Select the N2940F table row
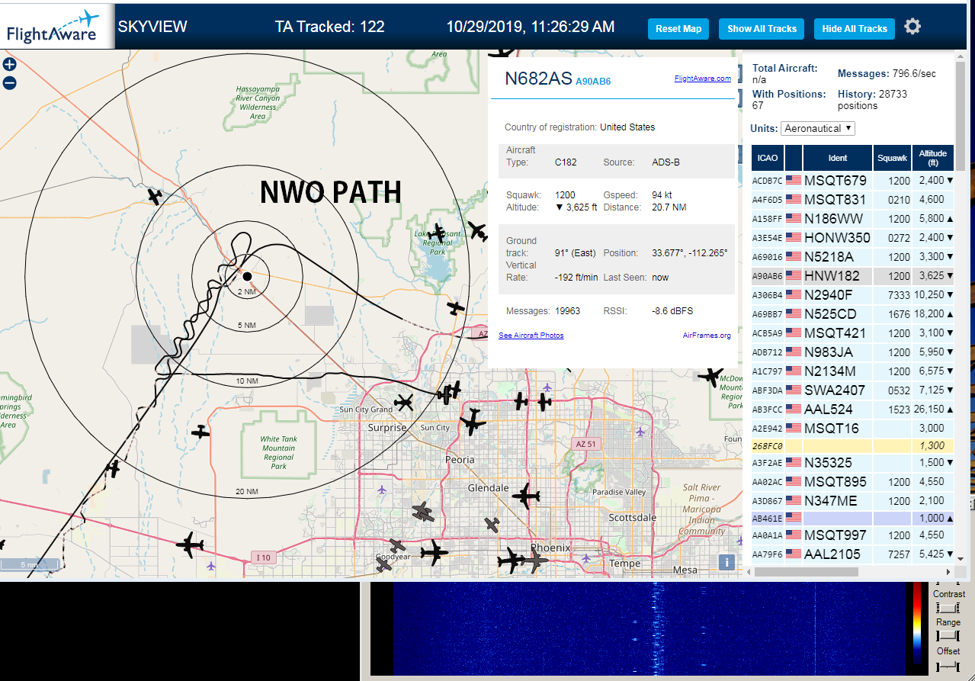This screenshot has width=975, height=681. [x=852, y=295]
